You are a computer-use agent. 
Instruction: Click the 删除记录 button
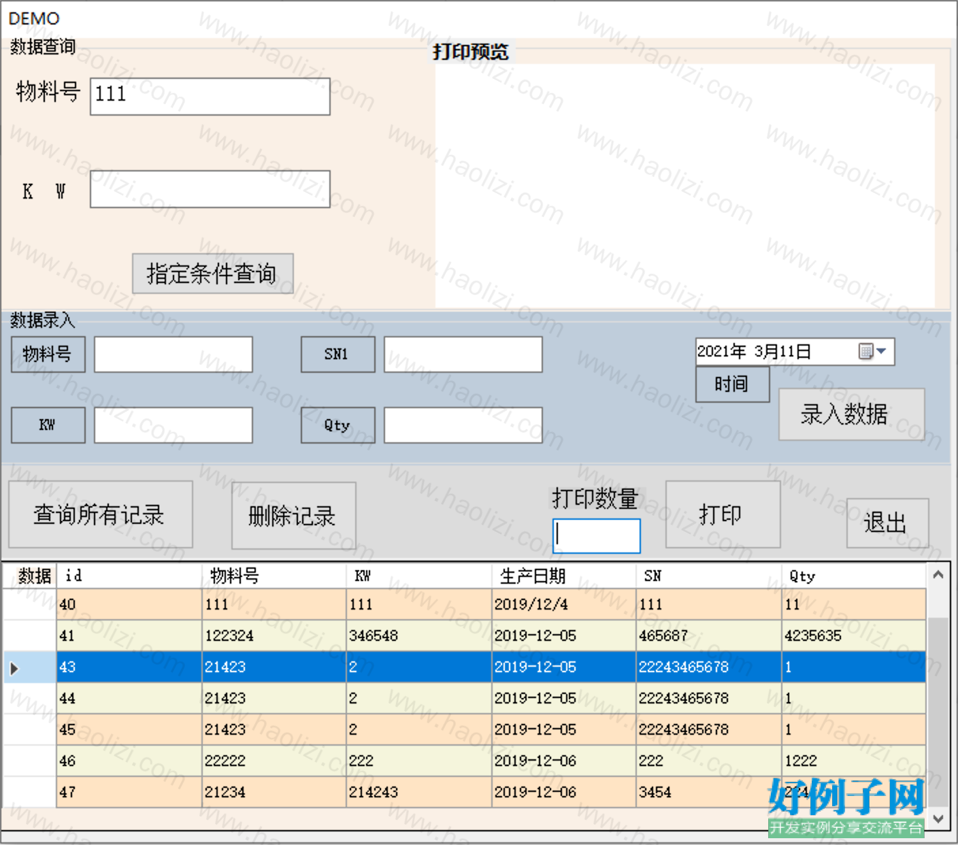293,516
